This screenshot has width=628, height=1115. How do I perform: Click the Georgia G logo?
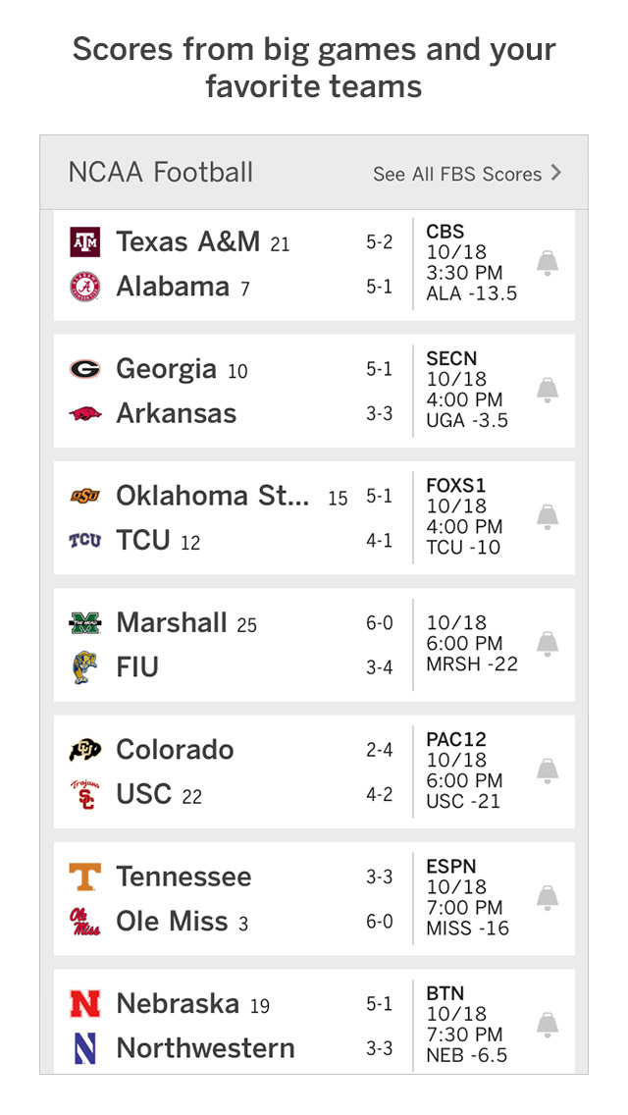tap(85, 369)
